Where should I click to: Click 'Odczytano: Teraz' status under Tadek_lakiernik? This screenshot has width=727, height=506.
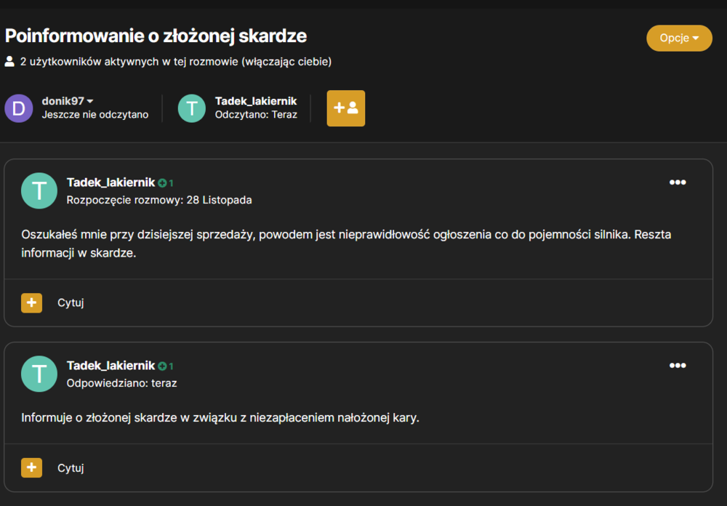point(256,115)
